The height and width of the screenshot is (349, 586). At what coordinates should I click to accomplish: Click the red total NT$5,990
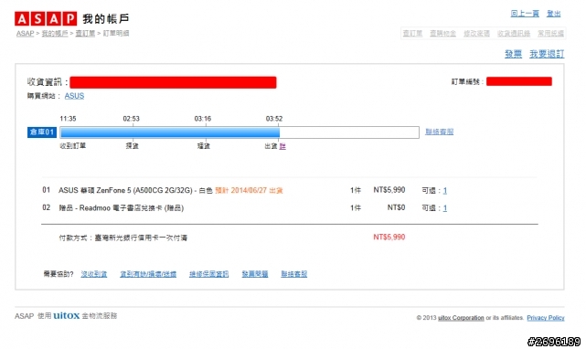(389, 237)
